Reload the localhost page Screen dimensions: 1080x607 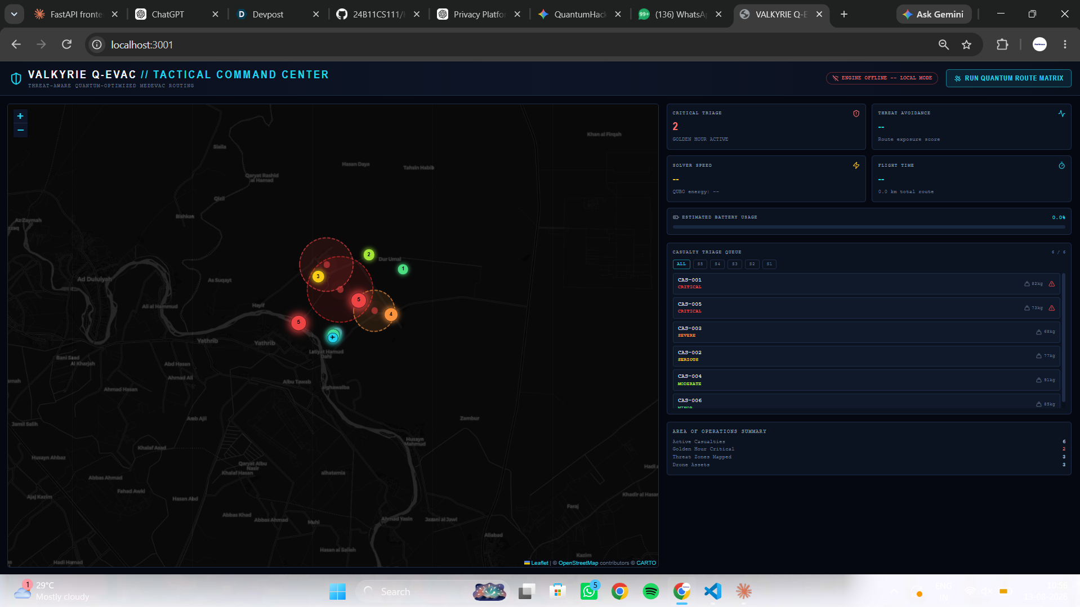[x=66, y=44]
